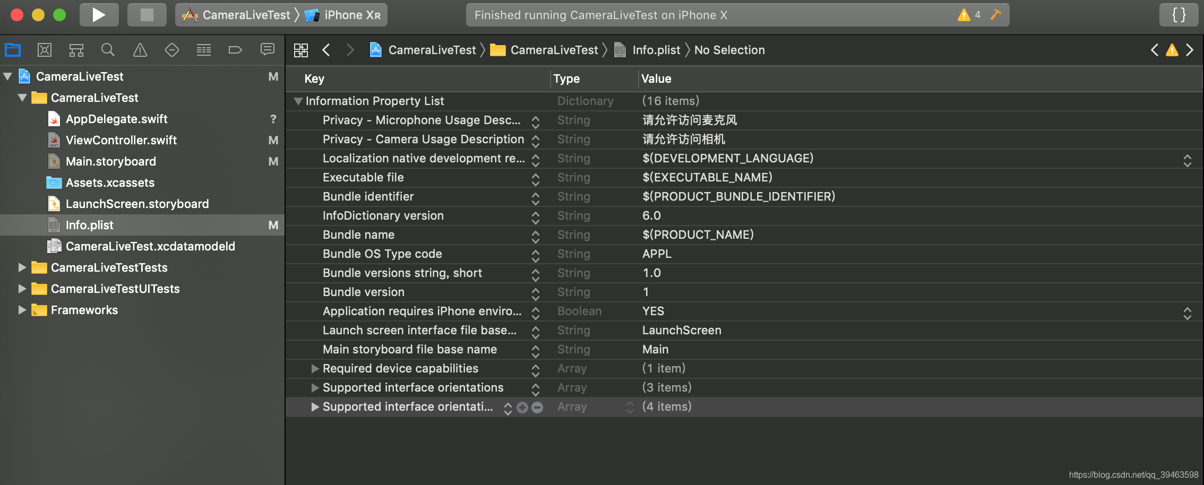The width and height of the screenshot is (1204, 485).
Task: Open the Report navigator
Action: point(268,50)
